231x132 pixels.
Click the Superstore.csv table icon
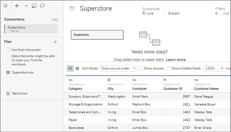click(x=8, y=72)
